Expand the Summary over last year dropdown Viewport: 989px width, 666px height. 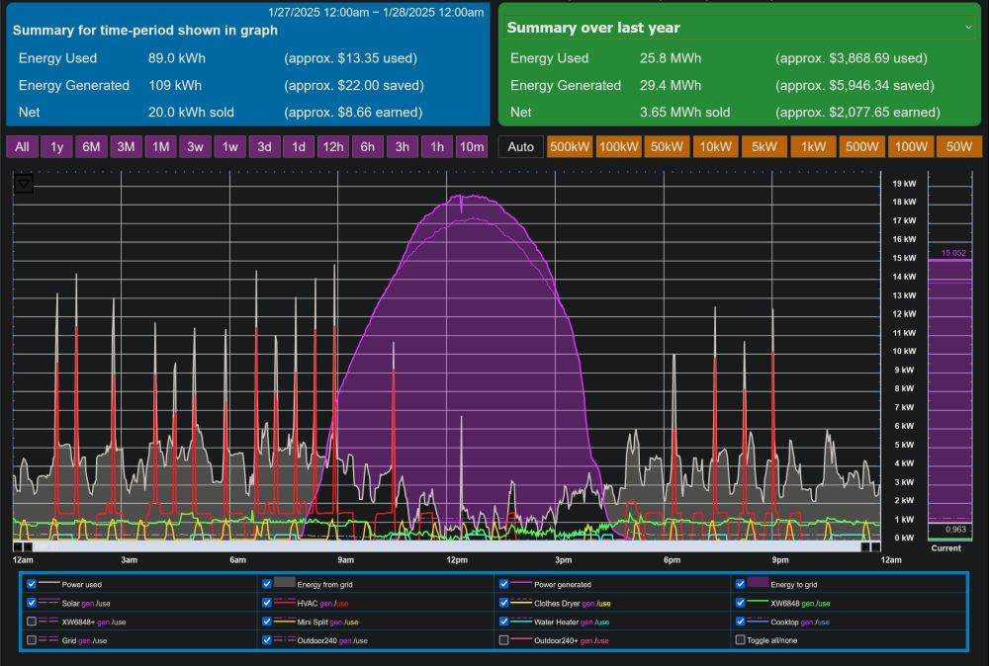pyautogui.click(x=968, y=28)
